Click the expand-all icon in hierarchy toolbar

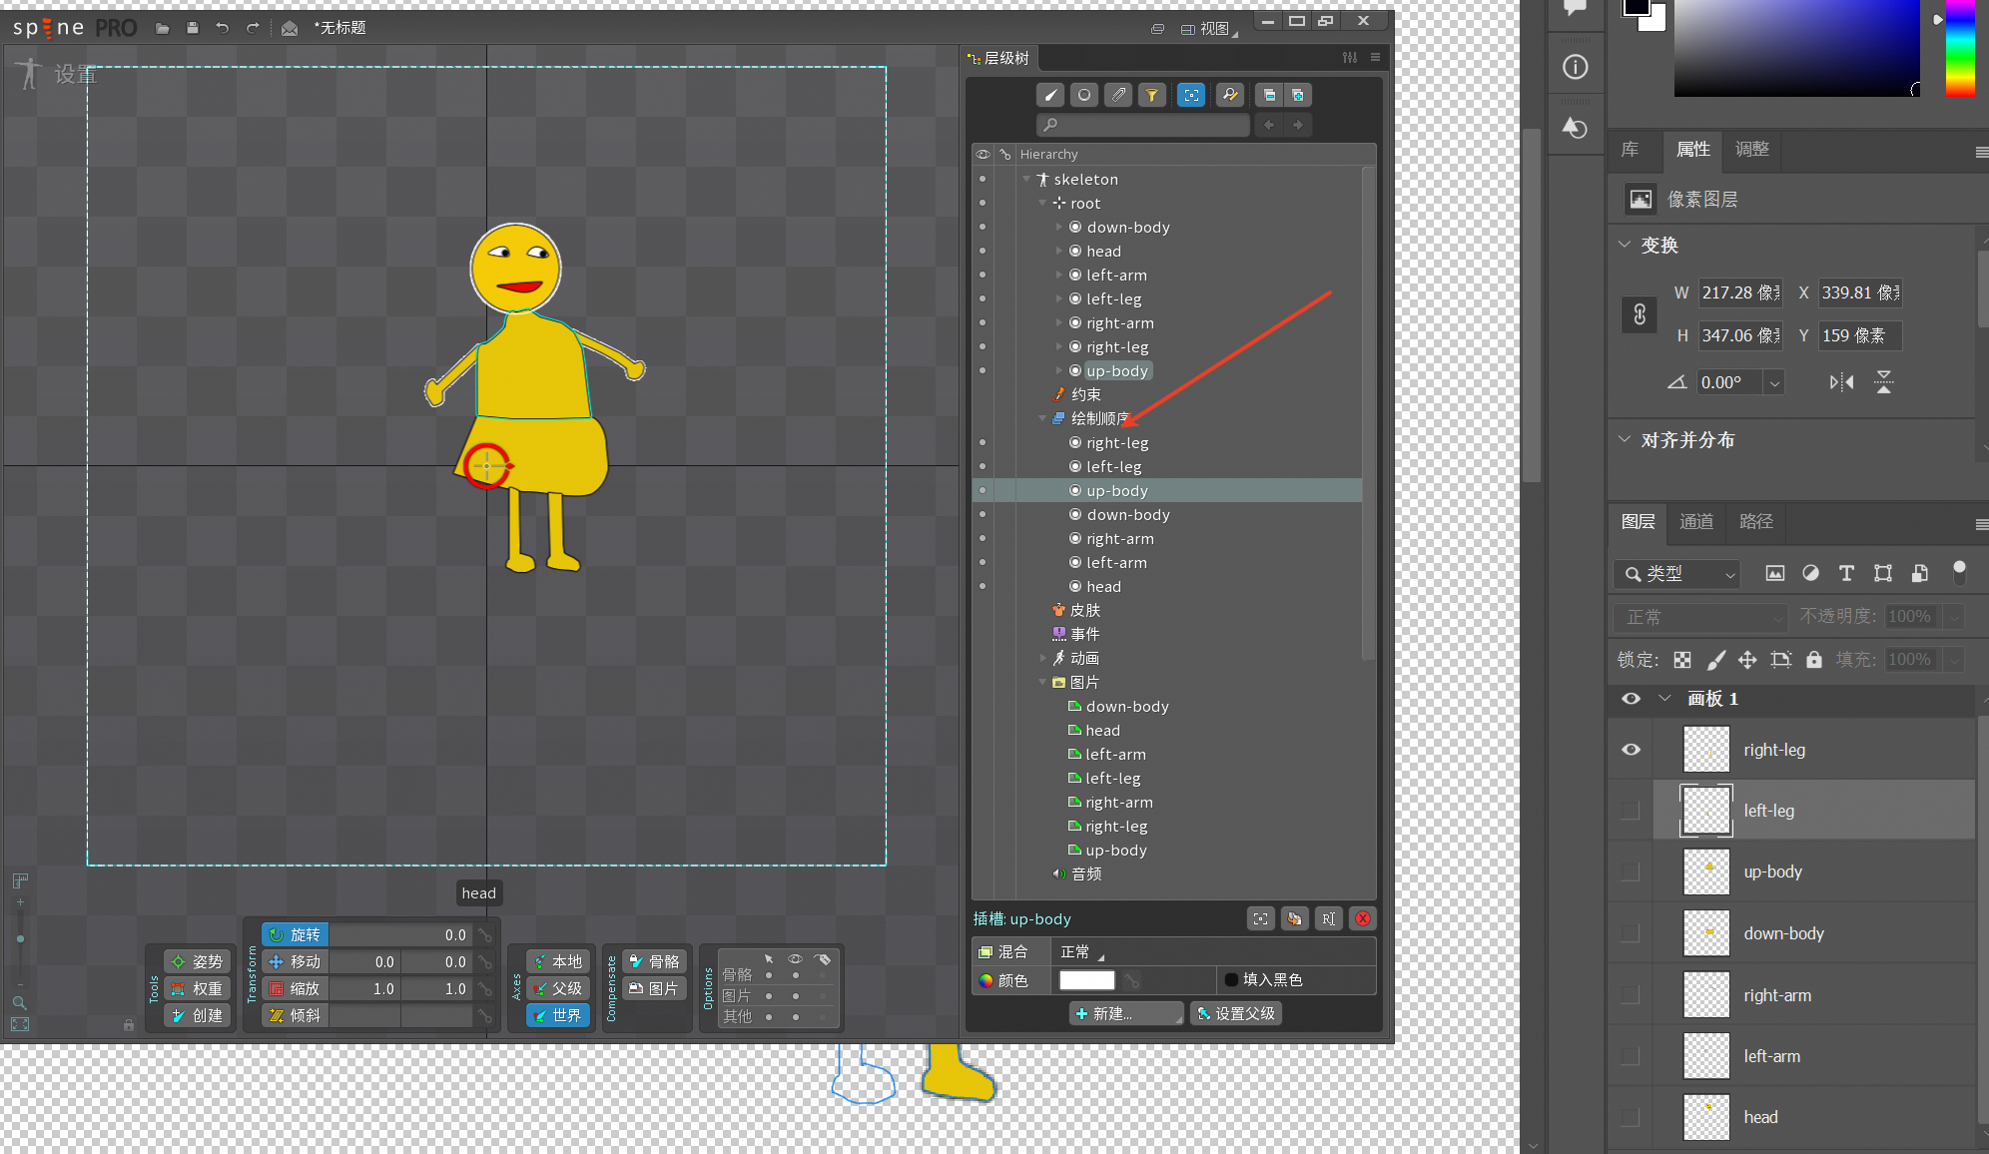1298,95
